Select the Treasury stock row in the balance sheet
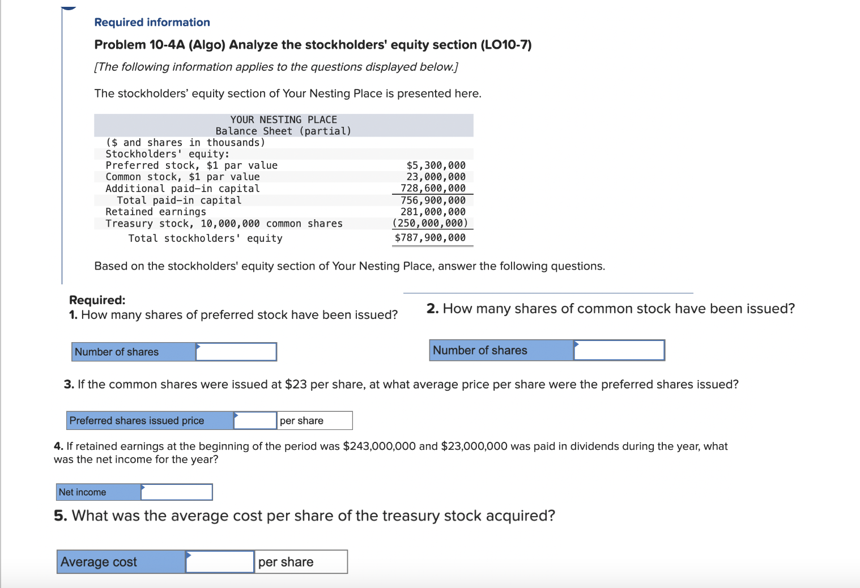The width and height of the screenshot is (860, 588). tap(224, 223)
